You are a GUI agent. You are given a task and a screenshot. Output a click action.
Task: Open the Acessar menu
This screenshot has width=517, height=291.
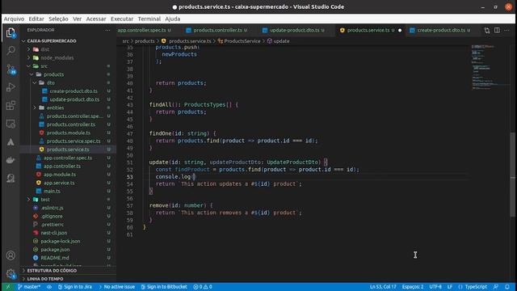click(x=96, y=19)
